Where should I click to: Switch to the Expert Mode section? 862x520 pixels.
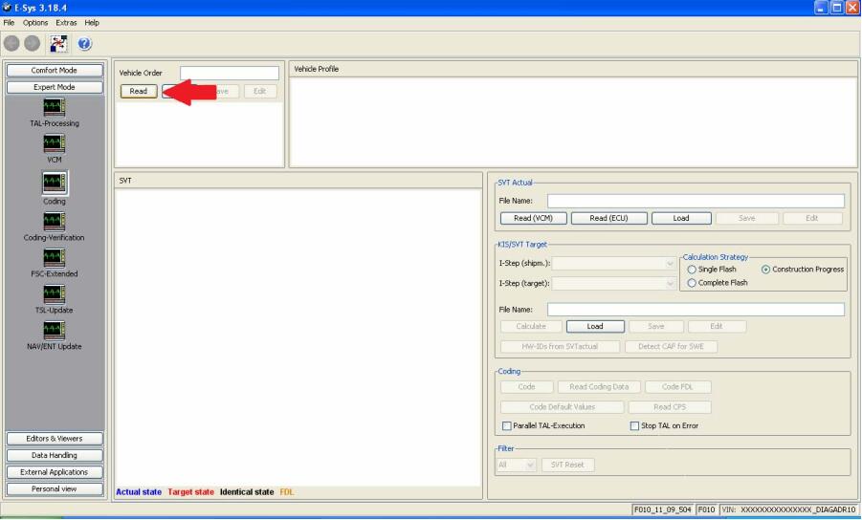pyautogui.click(x=55, y=87)
